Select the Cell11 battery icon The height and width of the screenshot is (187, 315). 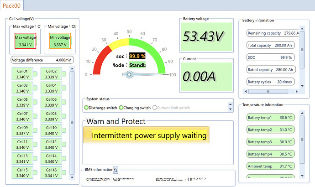[25, 145]
